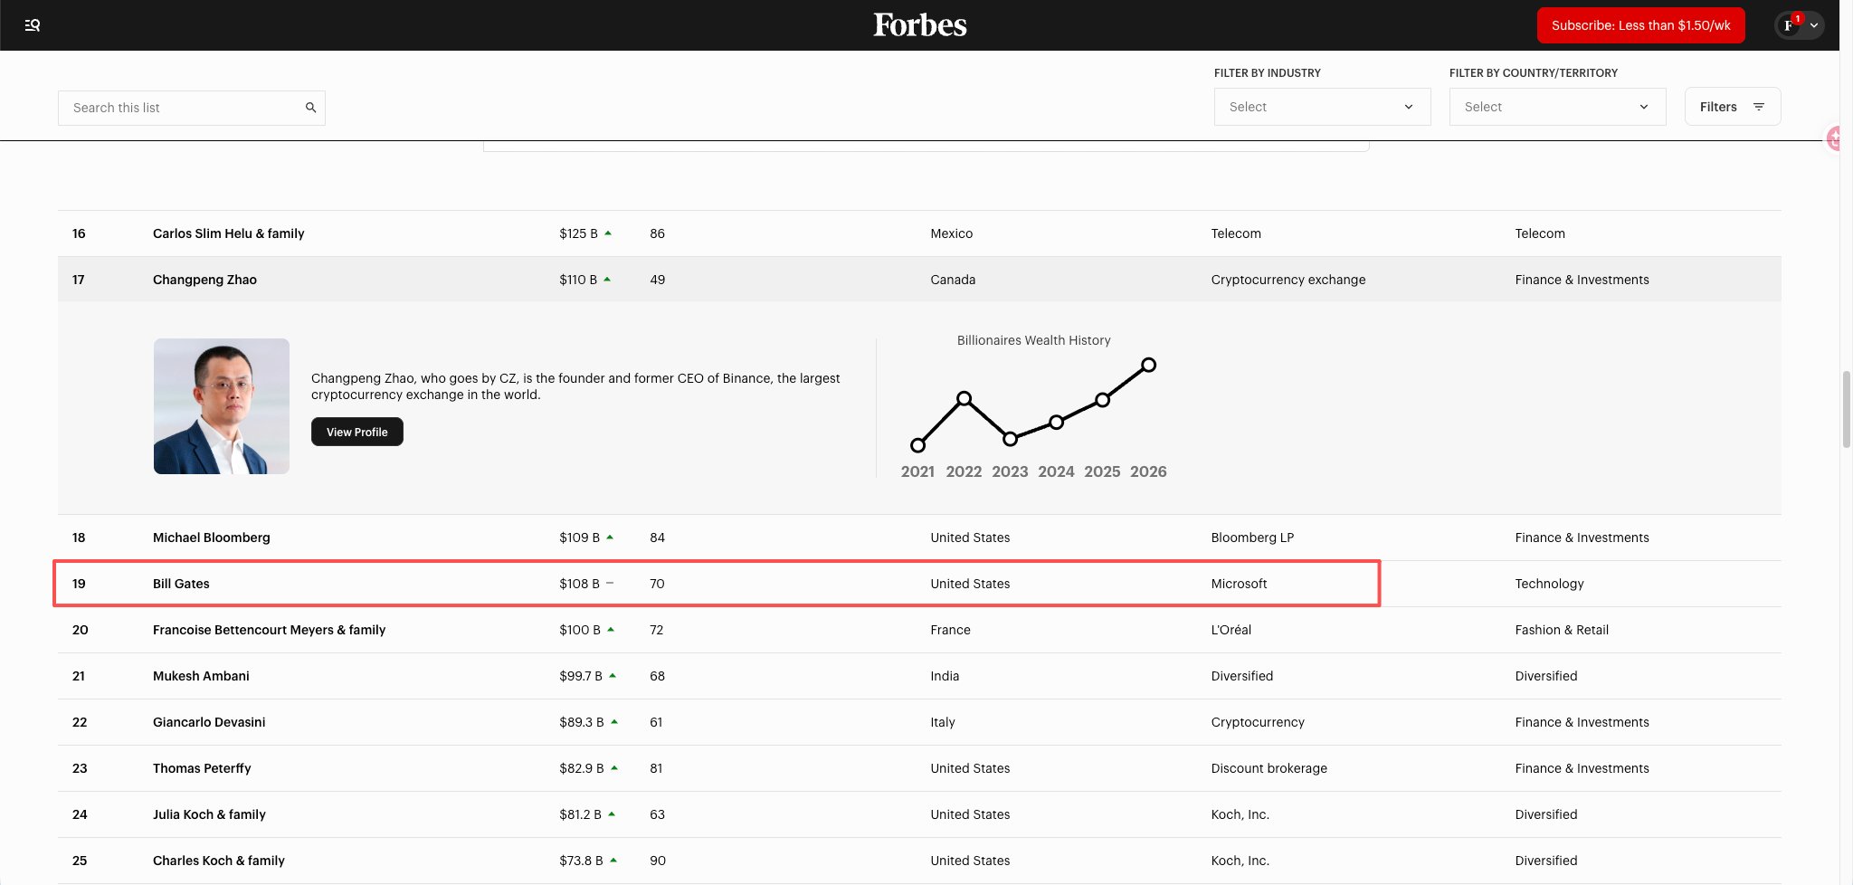Open the Filter by Industry dropdown
Screen dimensions: 1853x885
pos(1321,107)
